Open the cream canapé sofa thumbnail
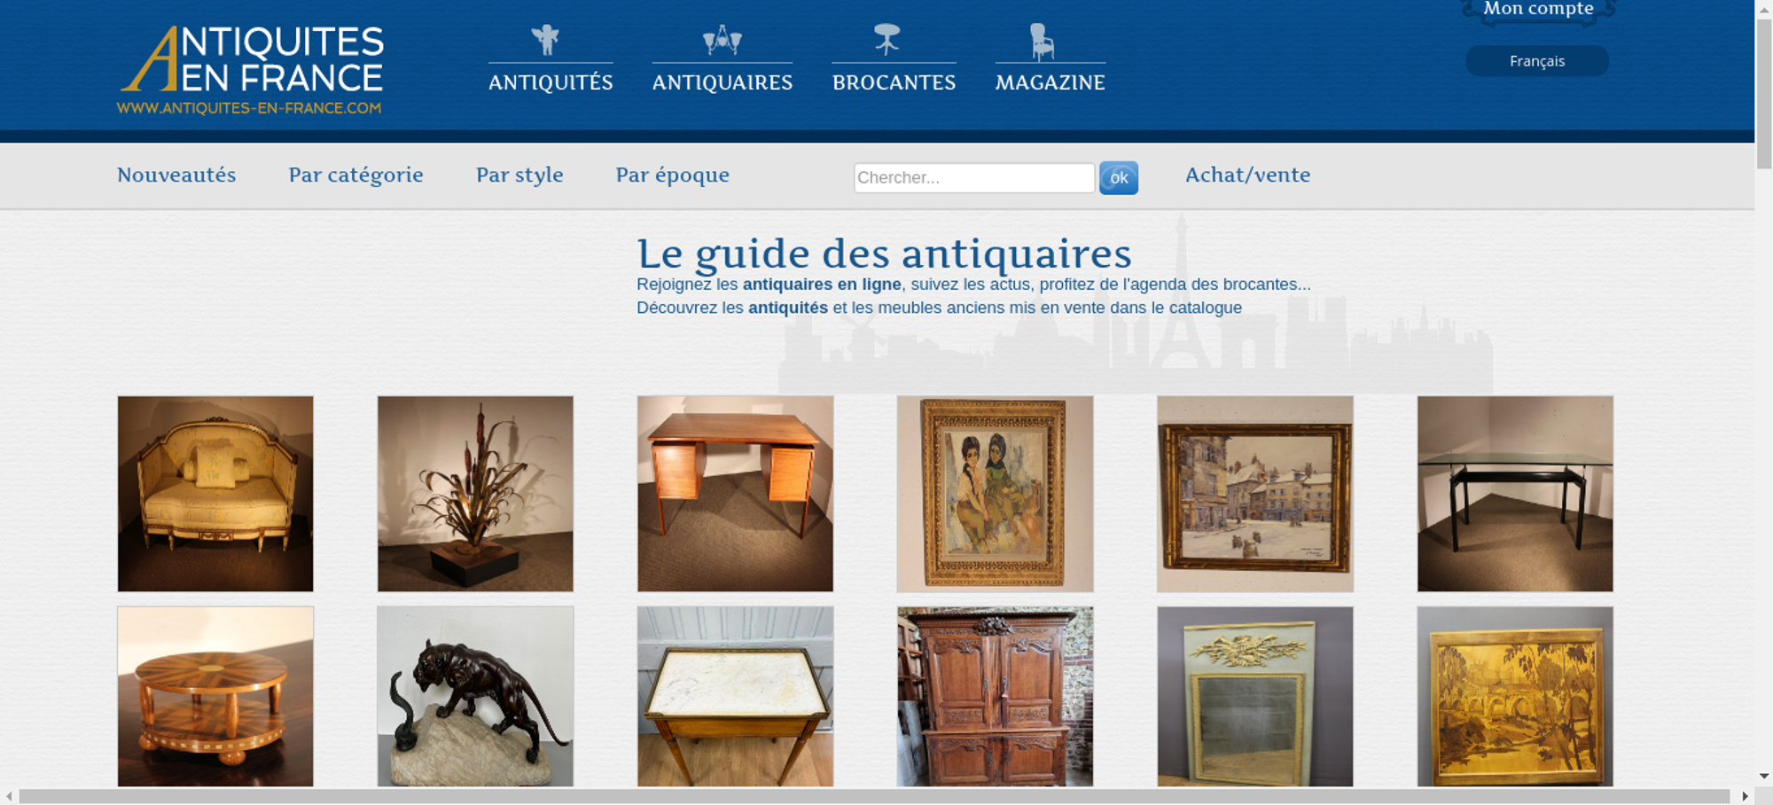Screen dimensions: 1773x805 pos(215,494)
